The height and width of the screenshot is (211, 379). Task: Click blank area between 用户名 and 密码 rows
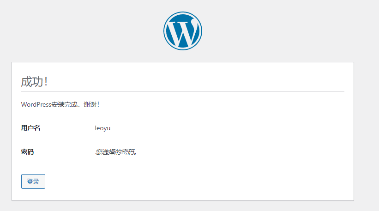coord(138,140)
